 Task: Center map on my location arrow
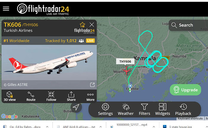(76, 107)
